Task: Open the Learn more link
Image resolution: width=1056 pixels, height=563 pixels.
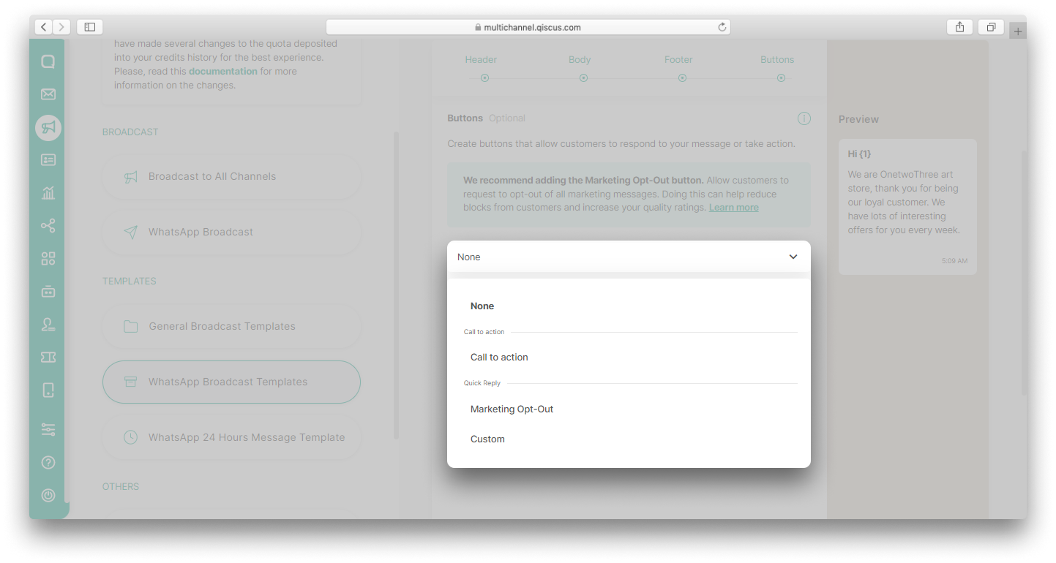Action: 733,208
